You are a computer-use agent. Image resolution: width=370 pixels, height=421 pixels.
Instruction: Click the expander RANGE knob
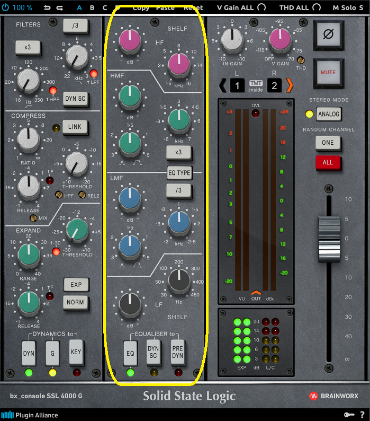pyautogui.click(x=29, y=255)
